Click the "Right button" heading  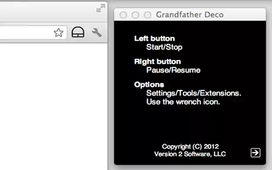click(x=157, y=62)
